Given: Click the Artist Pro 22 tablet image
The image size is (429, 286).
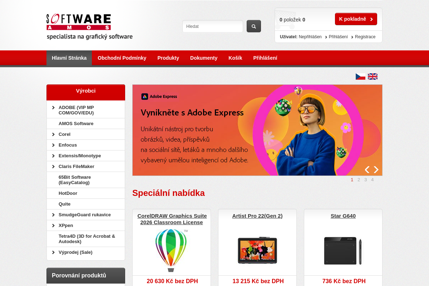Looking at the screenshot, I should 257,250.
